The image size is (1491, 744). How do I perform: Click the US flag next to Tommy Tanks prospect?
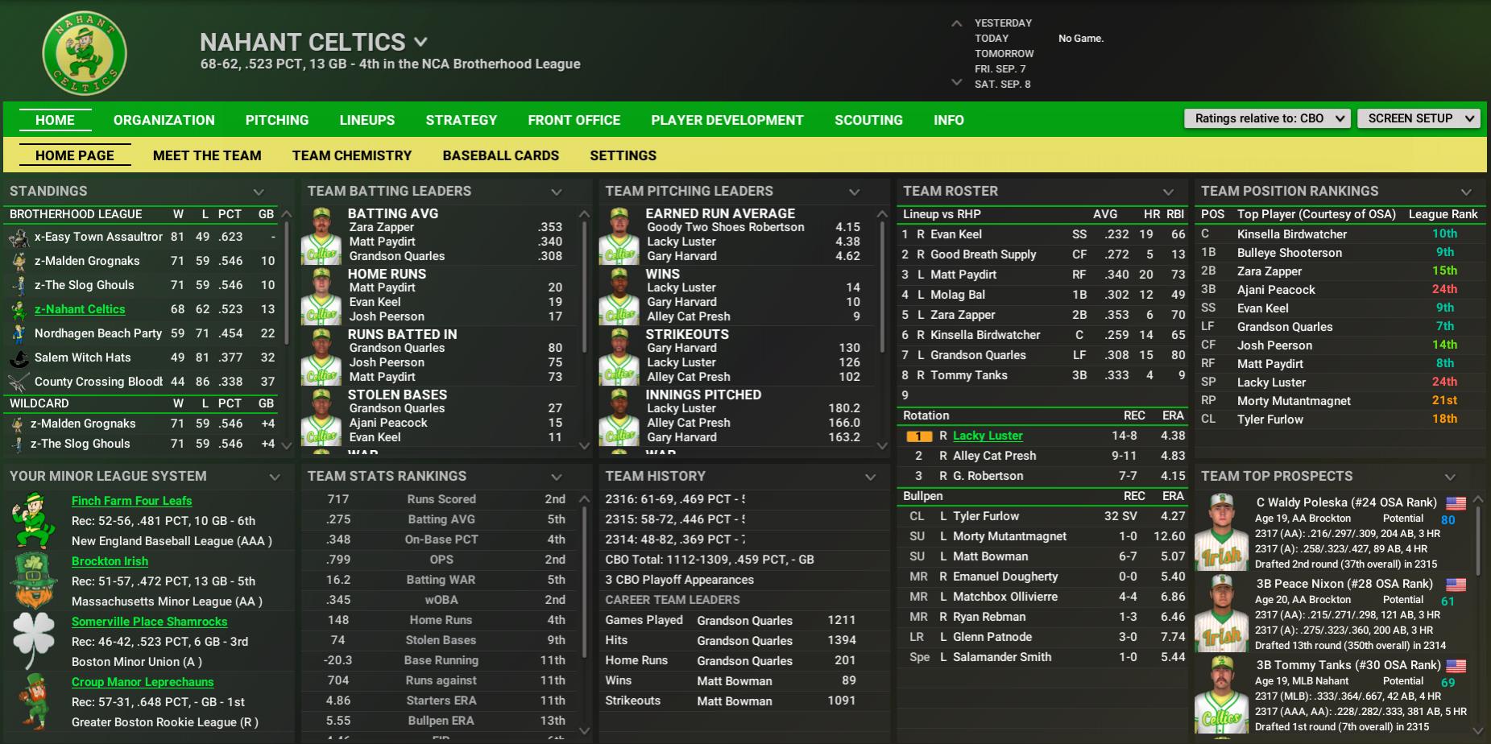click(x=1456, y=666)
